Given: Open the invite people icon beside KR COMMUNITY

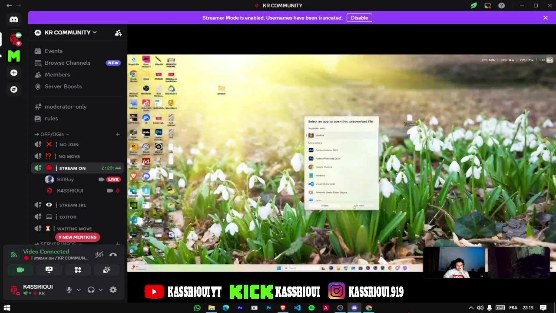Looking at the screenshot, I should pos(118,33).
